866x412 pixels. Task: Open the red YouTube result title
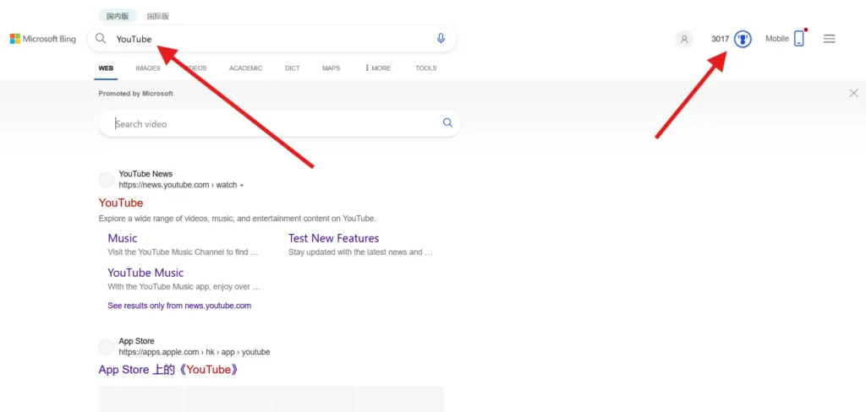point(121,203)
